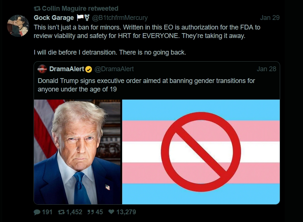Open the Gock Garage display name

coord(54,18)
